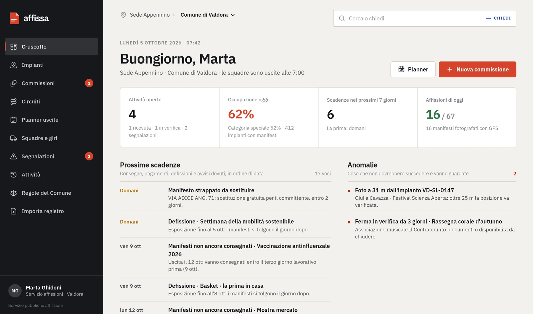
Task: Open Circuiti via its route icon
Action: tap(13, 101)
